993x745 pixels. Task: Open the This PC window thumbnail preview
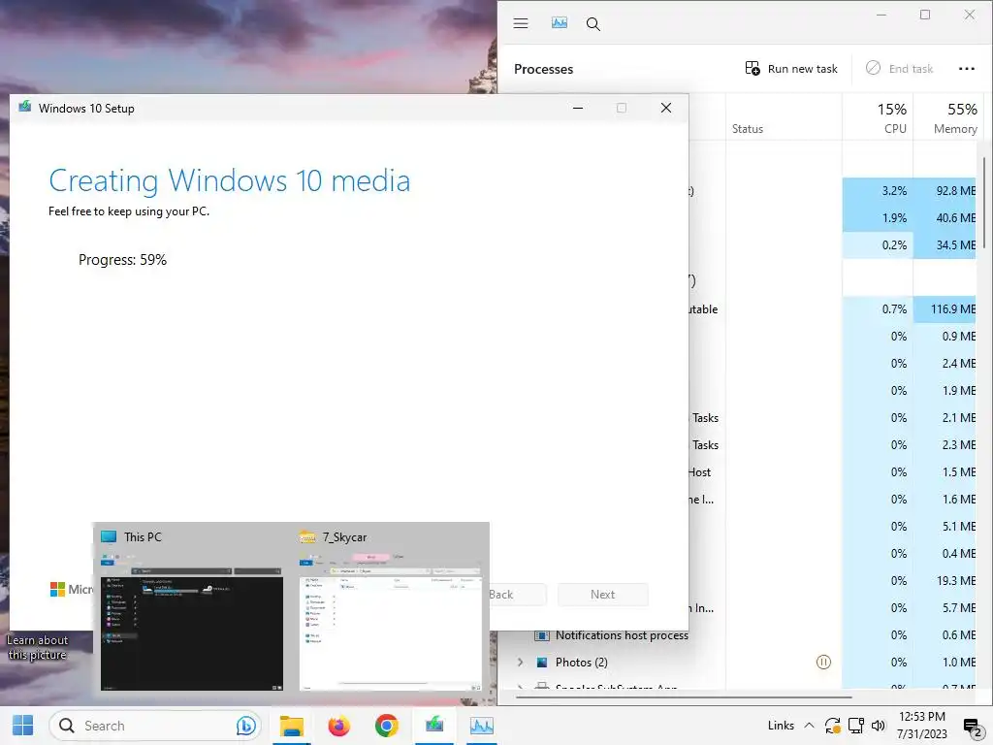click(x=192, y=622)
